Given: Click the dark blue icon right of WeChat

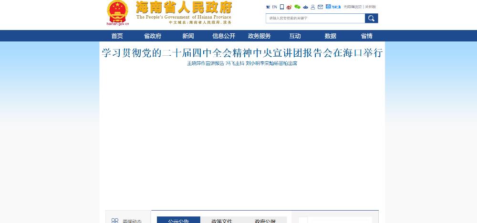Looking at the screenshot, I should point(305,7).
